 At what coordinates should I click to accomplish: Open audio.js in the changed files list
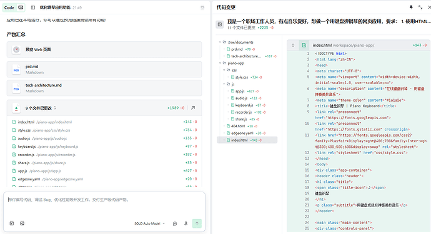[104, 139]
